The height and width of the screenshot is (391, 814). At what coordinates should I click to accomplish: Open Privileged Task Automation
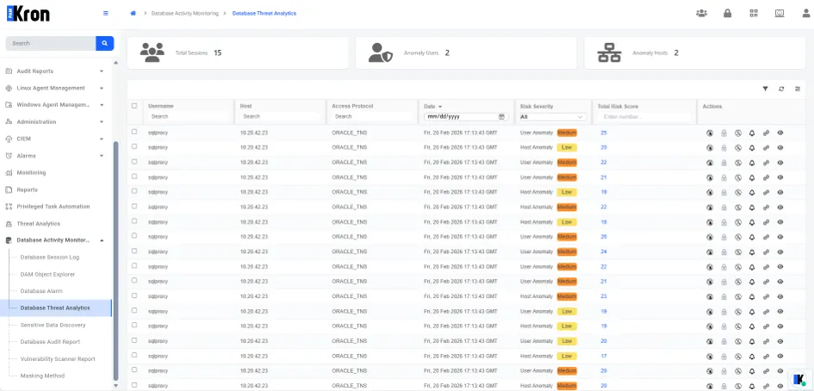tap(53, 207)
